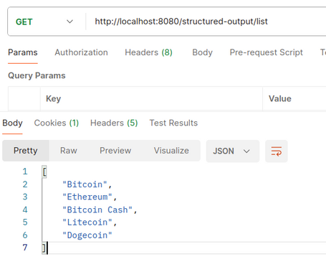Toggle the word wrap icon
The image size is (326, 277).
[x=277, y=151]
